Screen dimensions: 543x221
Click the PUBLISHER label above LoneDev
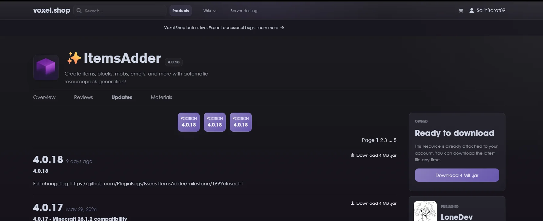point(449,207)
